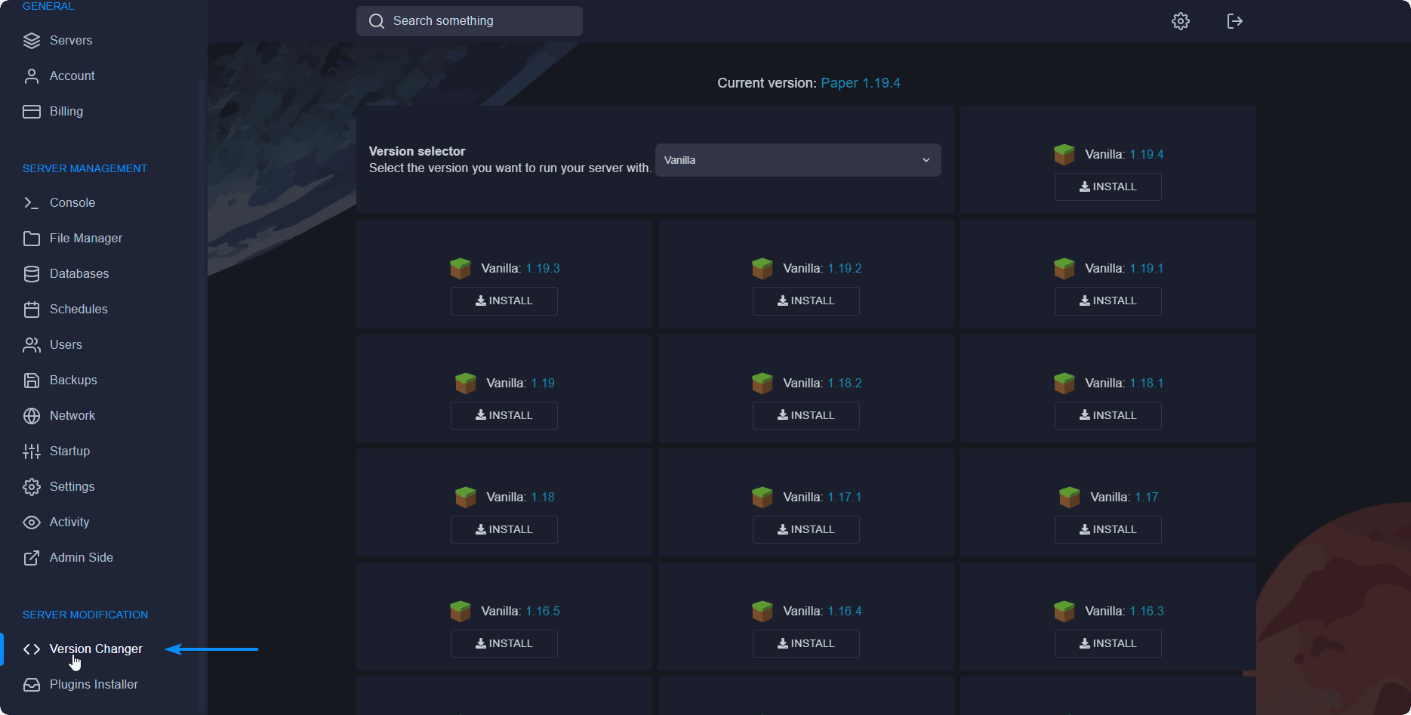This screenshot has width=1411, height=715.
Task: Expand the version selector chevron arrow
Action: click(x=926, y=160)
